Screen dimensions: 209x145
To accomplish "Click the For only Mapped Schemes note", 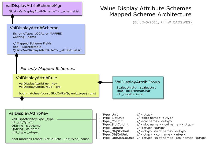I will pyautogui.click(x=48, y=69).
